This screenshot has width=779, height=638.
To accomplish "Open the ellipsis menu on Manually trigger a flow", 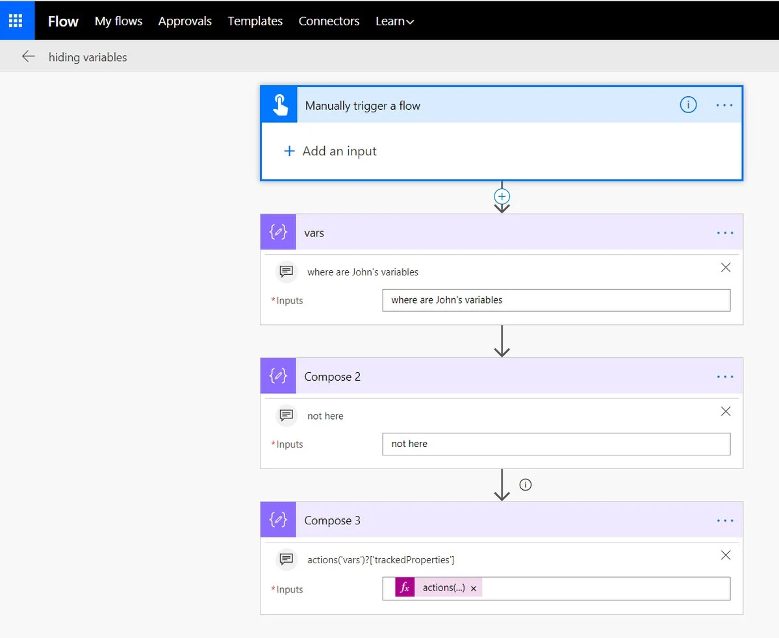I will point(724,105).
